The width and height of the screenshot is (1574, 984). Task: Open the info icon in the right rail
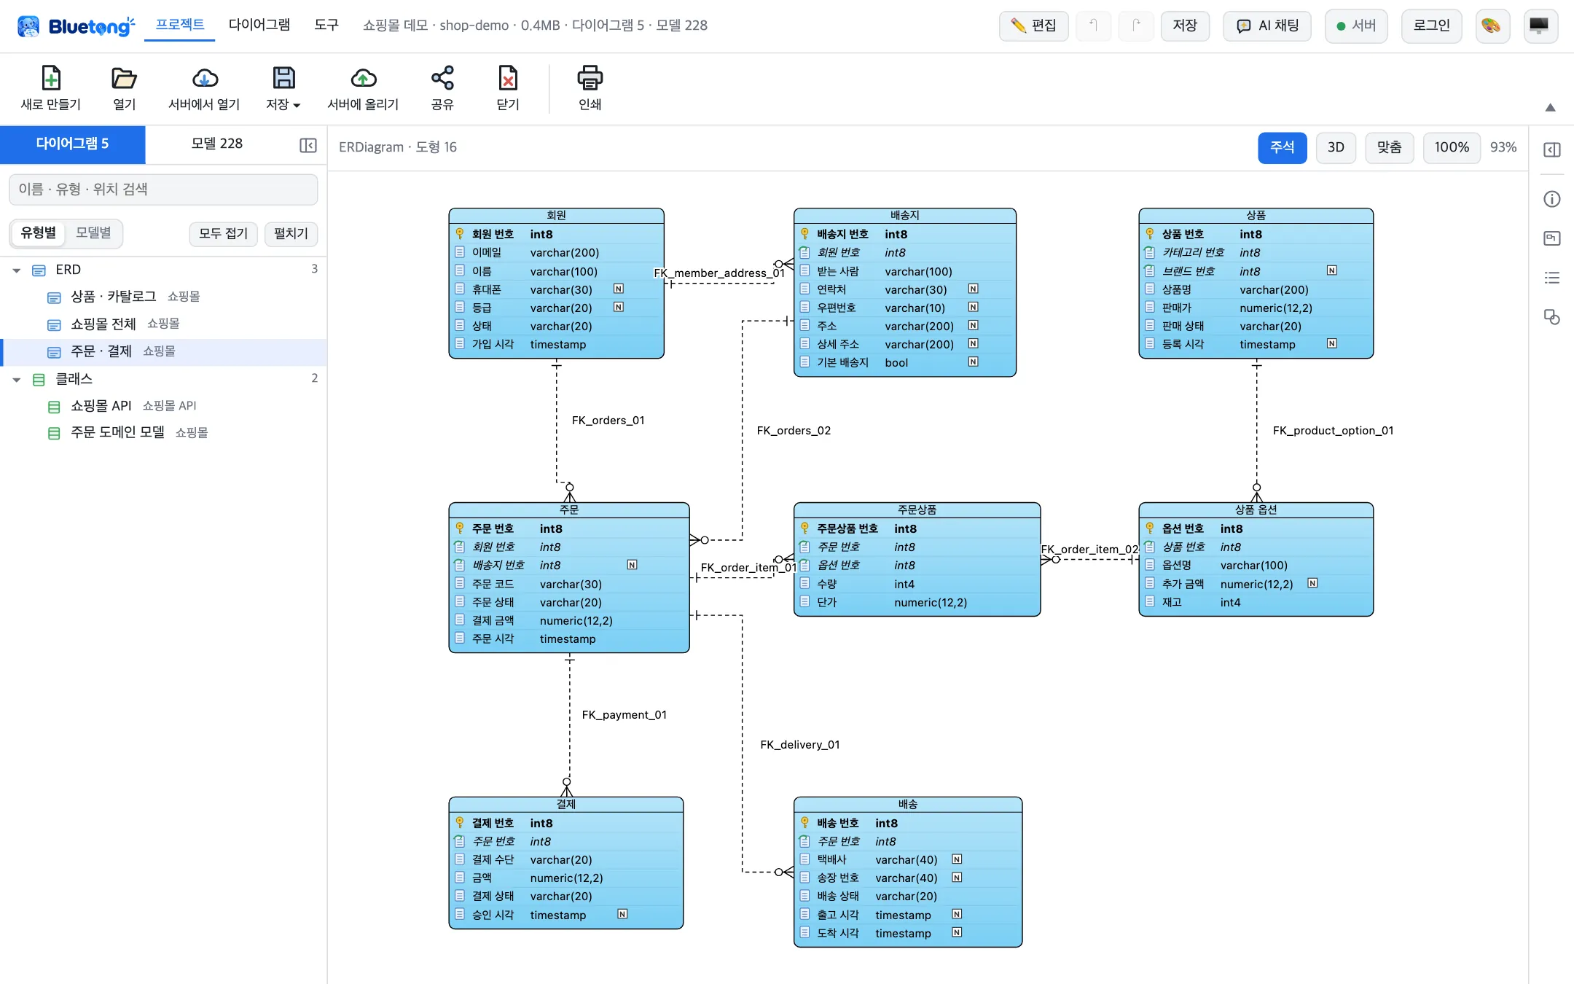1552,199
